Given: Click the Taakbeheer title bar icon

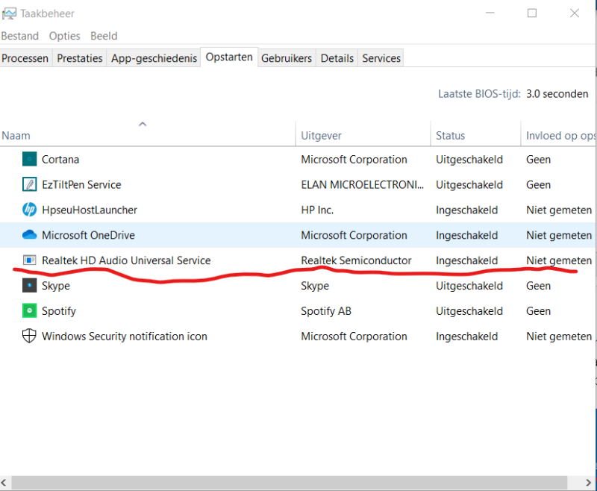Looking at the screenshot, I should tap(8, 13).
